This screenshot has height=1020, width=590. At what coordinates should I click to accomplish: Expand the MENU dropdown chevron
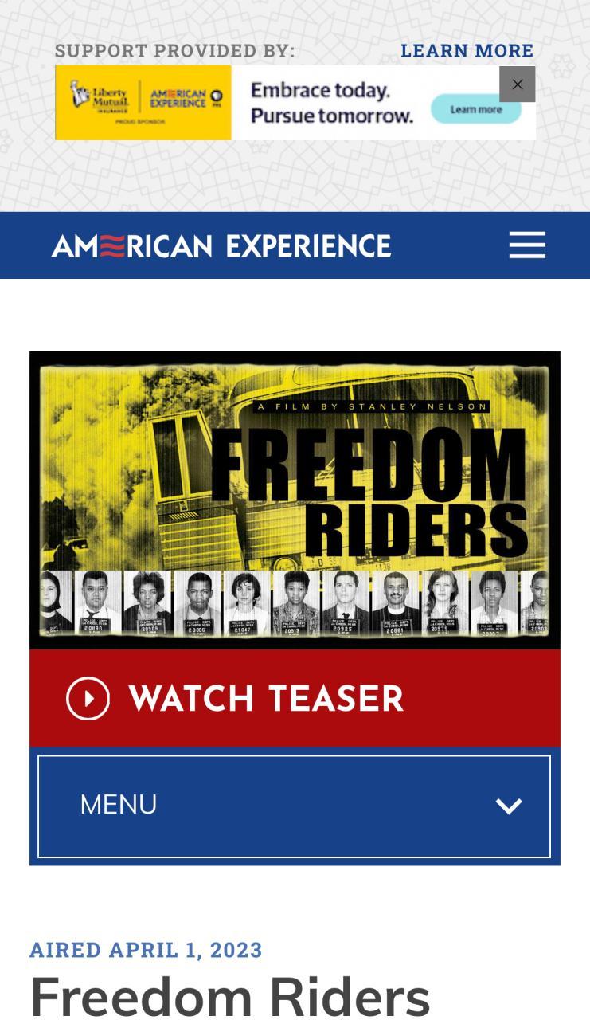tap(509, 806)
